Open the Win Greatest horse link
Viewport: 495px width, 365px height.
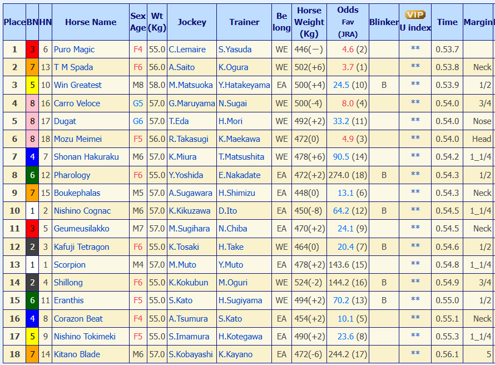pos(78,85)
